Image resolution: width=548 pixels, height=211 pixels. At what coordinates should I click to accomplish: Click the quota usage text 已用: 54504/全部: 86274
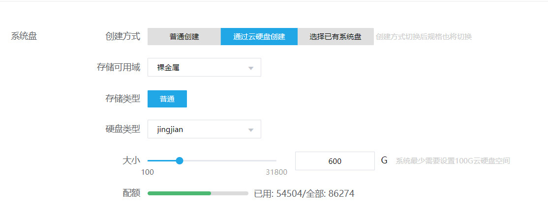click(304, 194)
